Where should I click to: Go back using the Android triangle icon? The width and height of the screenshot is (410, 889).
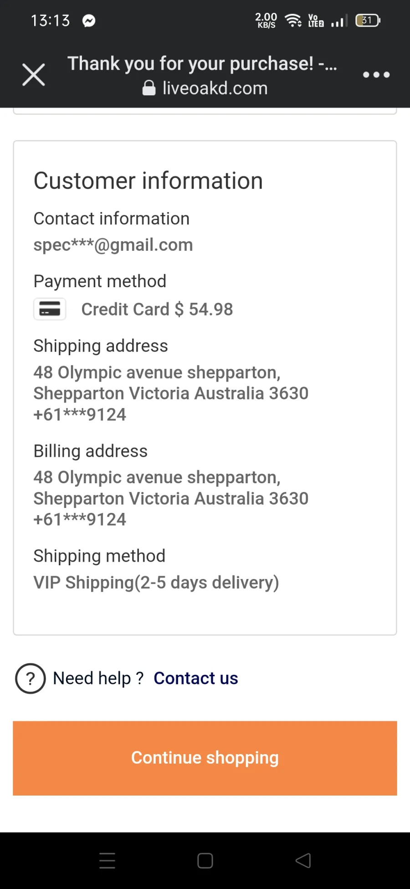click(303, 861)
